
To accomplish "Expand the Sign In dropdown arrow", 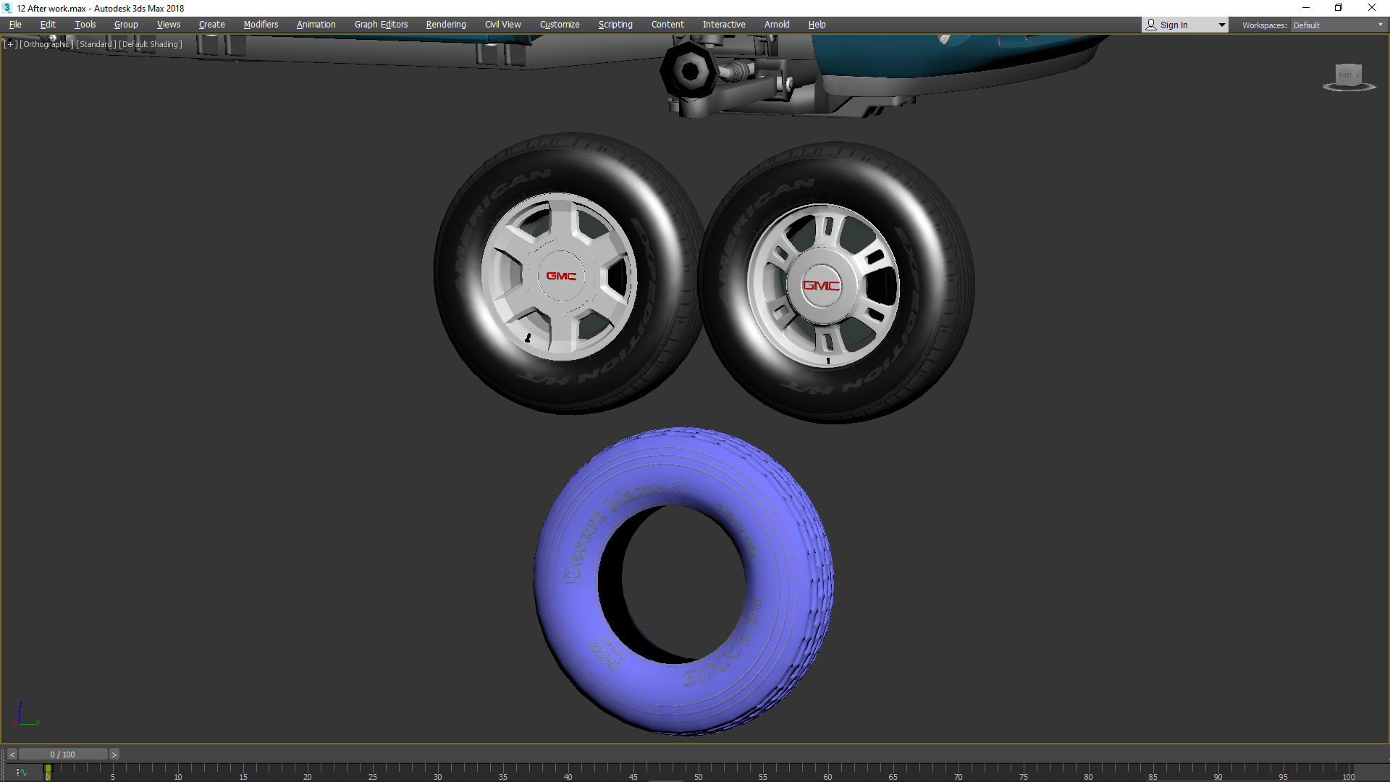I will [1222, 25].
